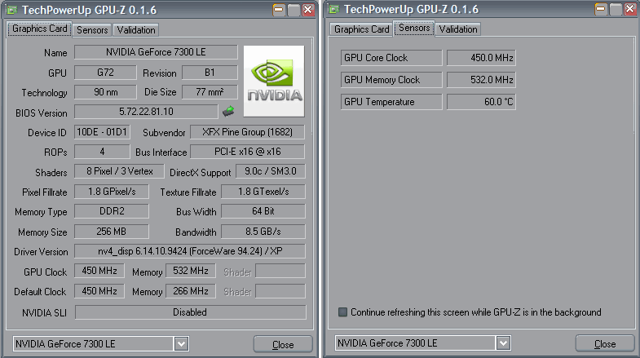Screen dimensions: 640x358
Task: Open the GPU selector dropdown in right window
Action: pos(503,343)
